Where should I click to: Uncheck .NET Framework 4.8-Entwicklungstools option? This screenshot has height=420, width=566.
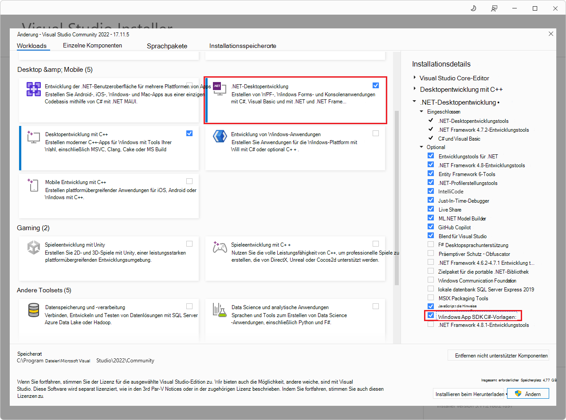point(431,165)
